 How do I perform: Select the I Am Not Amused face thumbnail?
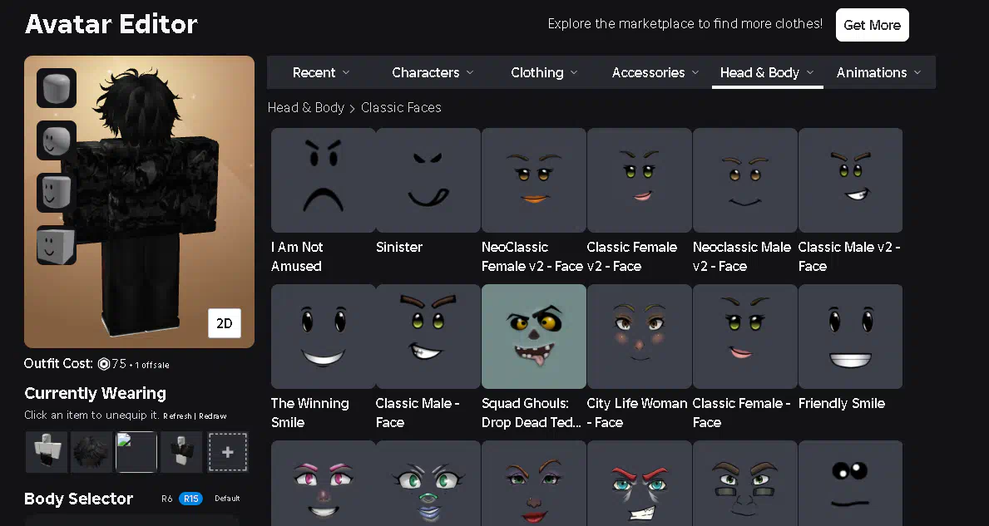tap(324, 180)
